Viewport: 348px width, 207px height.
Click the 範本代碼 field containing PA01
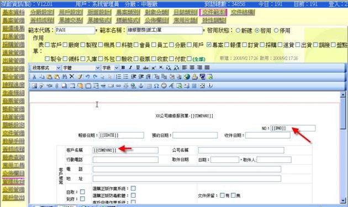(x=75, y=30)
